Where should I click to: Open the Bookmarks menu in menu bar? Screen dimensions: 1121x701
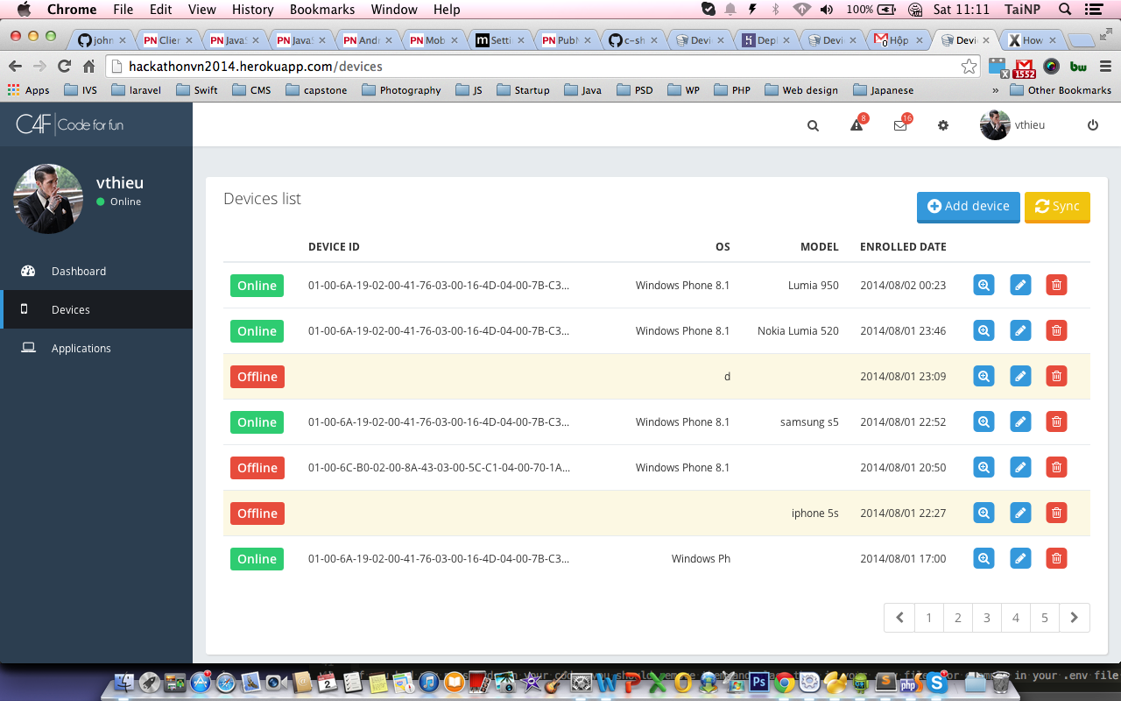(x=322, y=10)
